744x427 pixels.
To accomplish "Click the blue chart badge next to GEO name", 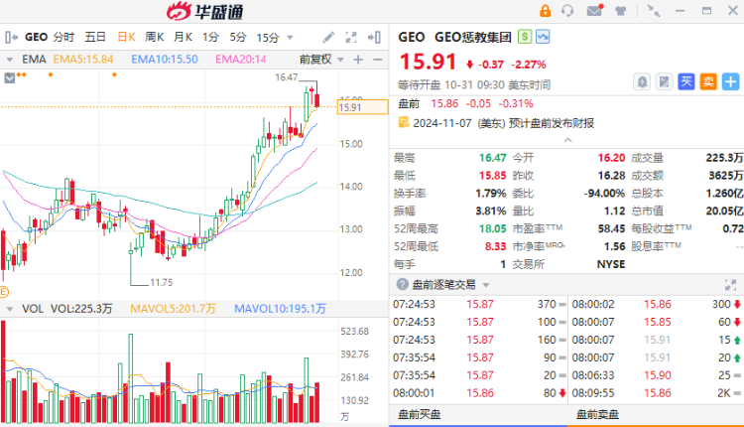I will [x=543, y=37].
